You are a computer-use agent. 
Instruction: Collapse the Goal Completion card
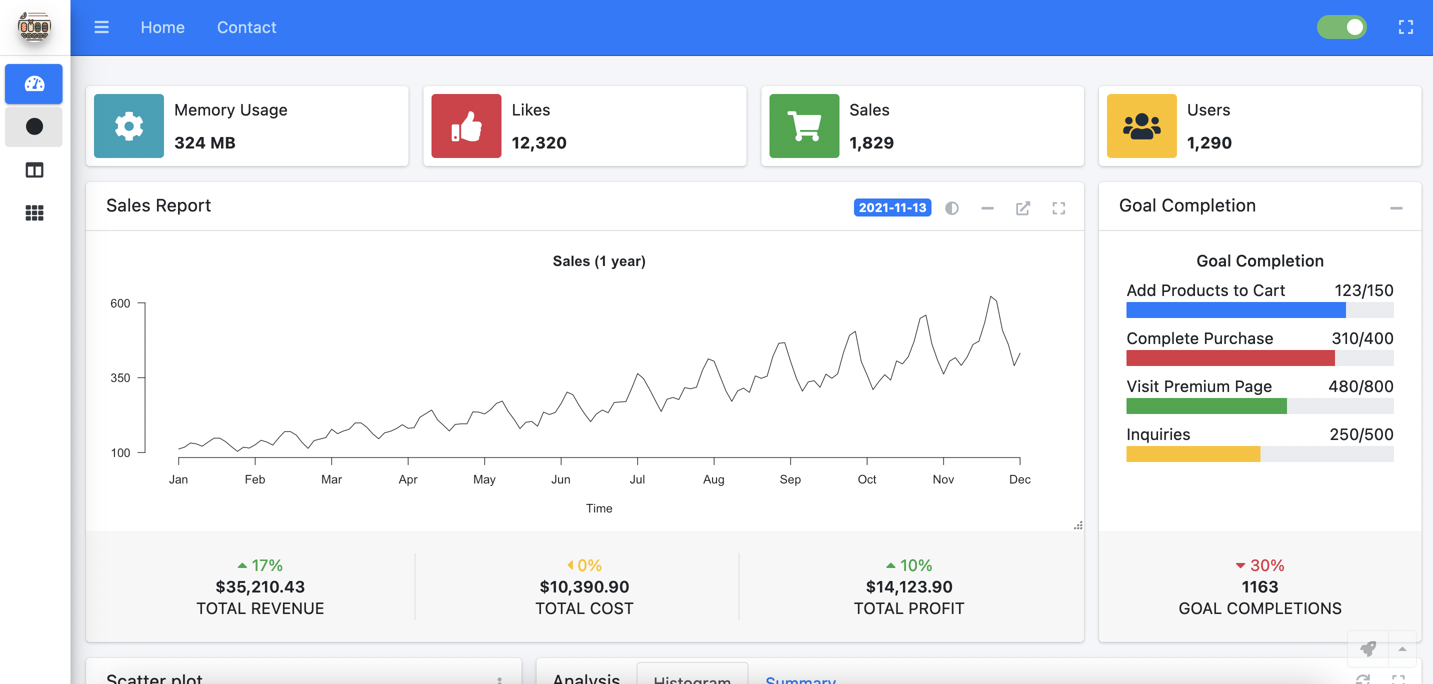coord(1395,208)
